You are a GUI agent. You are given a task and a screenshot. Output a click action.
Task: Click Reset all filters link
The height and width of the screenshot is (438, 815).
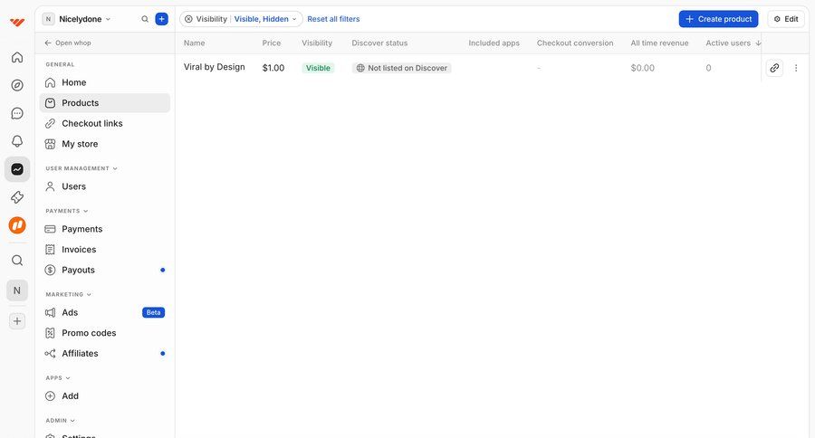(x=333, y=19)
